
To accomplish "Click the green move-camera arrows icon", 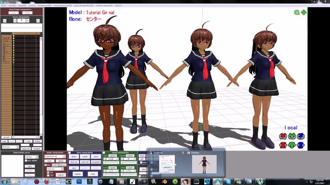I will tap(304, 12).
